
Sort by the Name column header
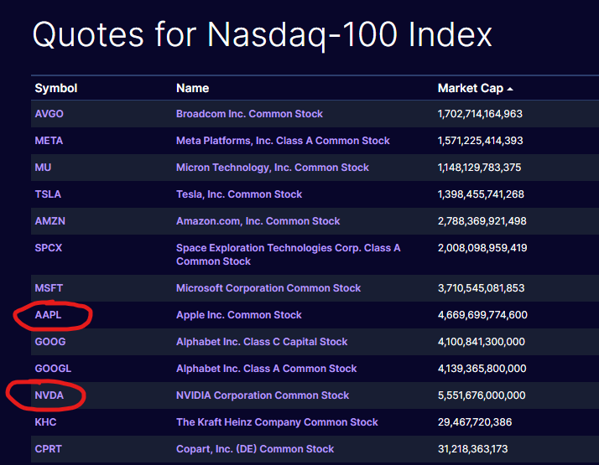pyautogui.click(x=193, y=88)
